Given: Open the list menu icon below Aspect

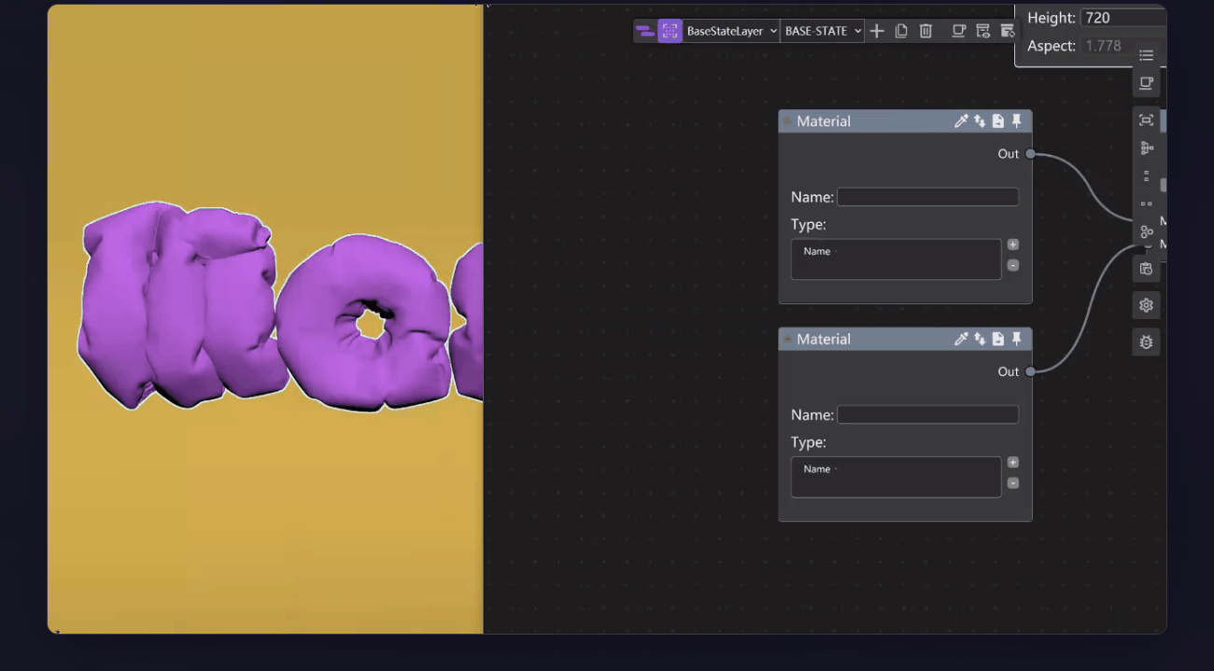Looking at the screenshot, I should [x=1146, y=55].
